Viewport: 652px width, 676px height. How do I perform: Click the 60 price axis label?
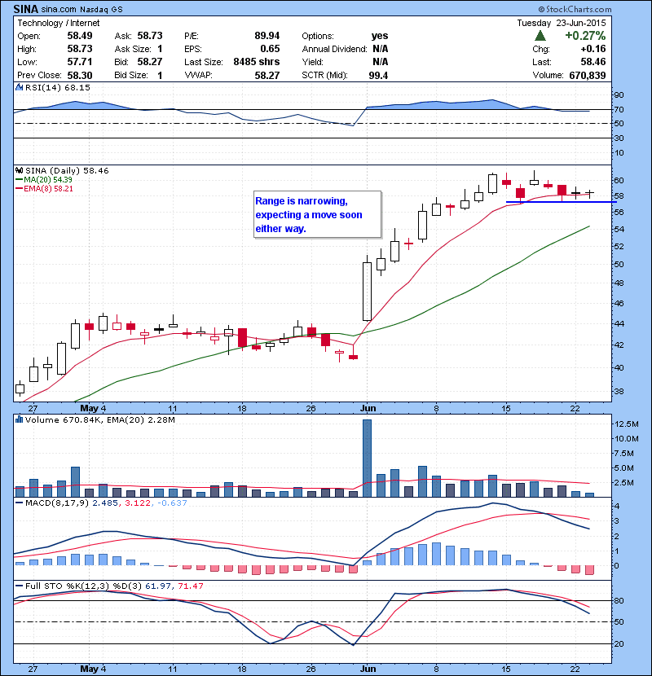[619, 180]
